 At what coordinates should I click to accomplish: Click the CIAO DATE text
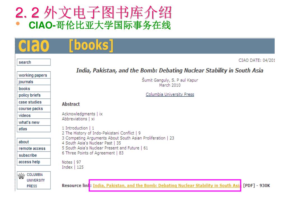coord(256,60)
